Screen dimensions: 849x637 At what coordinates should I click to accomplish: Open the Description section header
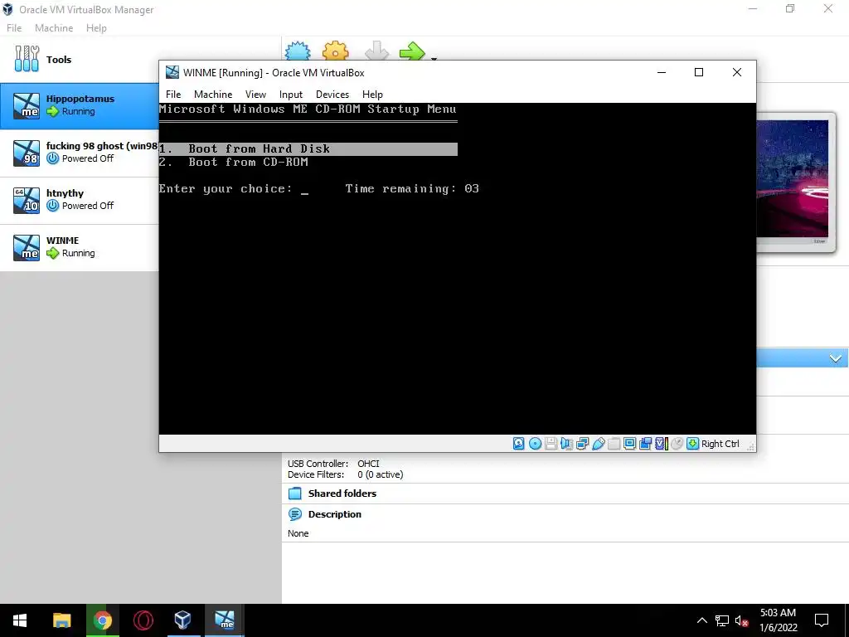pyautogui.click(x=334, y=514)
